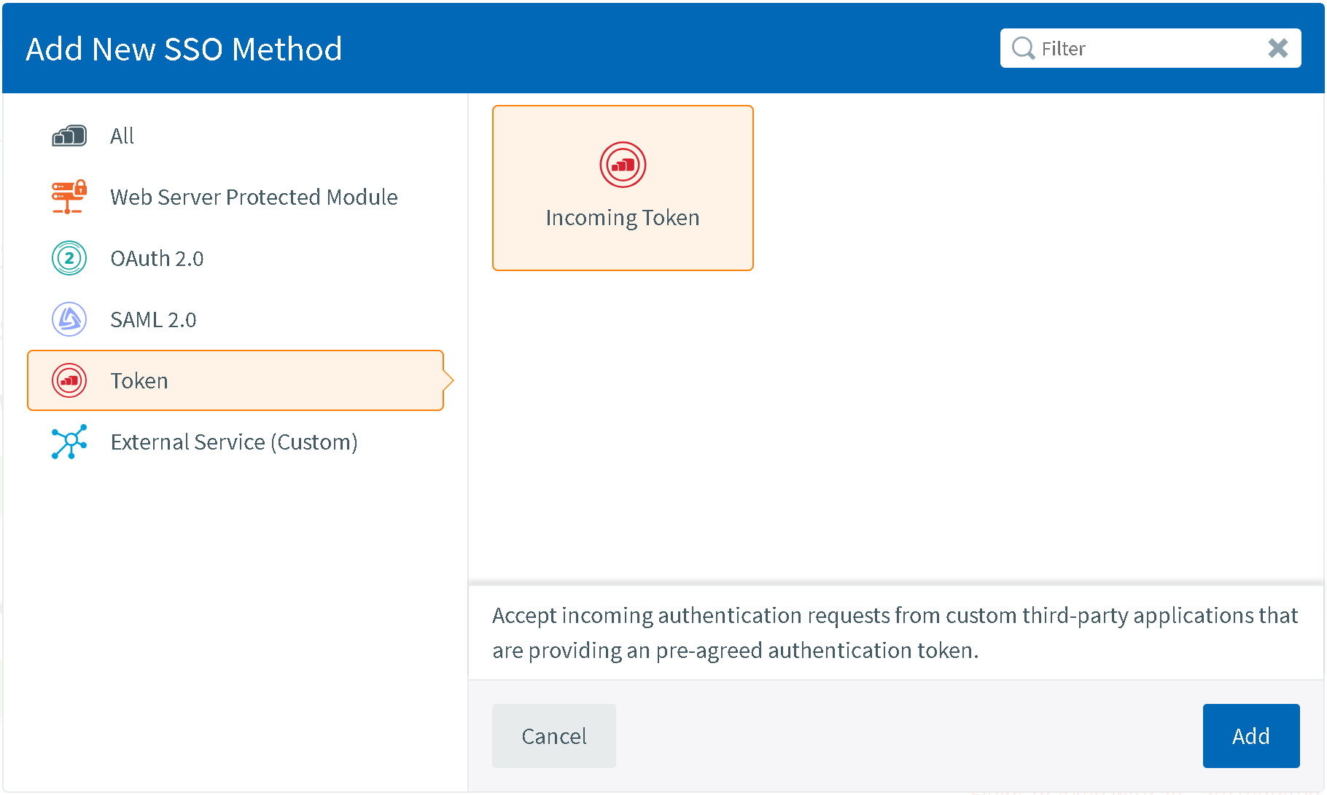Open the SAML 2.0 category
Image resolution: width=1327 pixels, height=795 pixels.
point(153,319)
